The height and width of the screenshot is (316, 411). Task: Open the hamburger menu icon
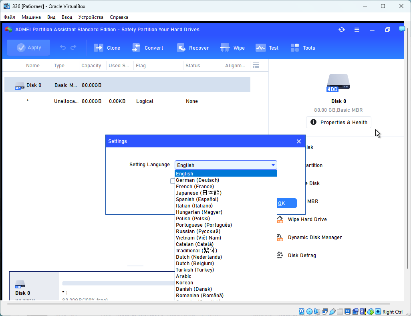click(x=357, y=30)
